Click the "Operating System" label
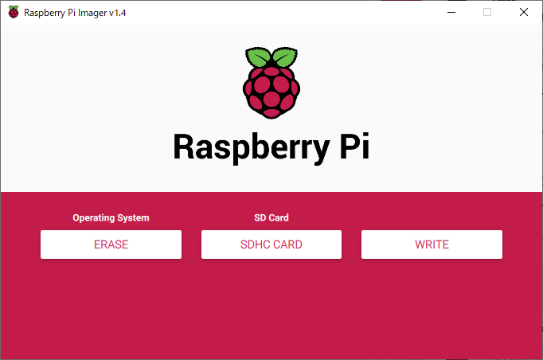The image size is (543, 360). click(111, 217)
